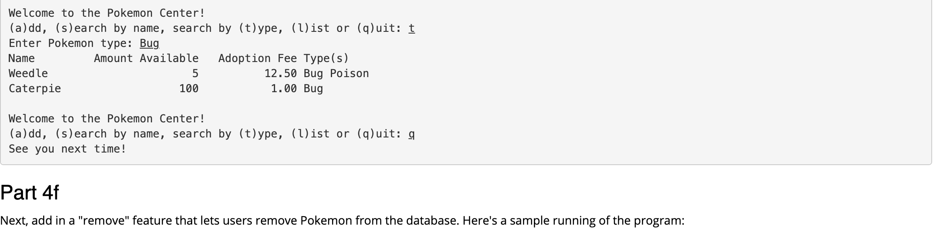The height and width of the screenshot is (233, 938).
Task: Click the "Adoption Fee" column header
Action: pyautogui.click(x=258, y=59)
